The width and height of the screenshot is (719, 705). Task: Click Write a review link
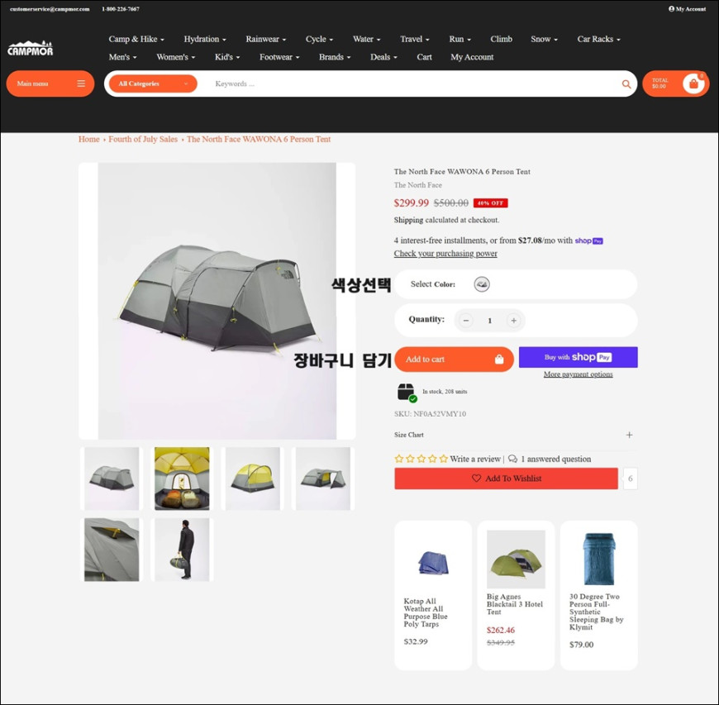(475, 459)
